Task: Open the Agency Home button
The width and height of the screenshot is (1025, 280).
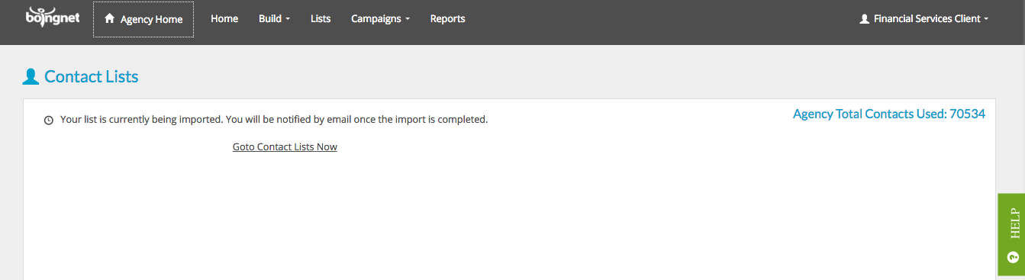Action: 143,19
